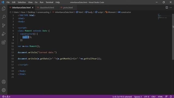Open the notifications bell
The height and width of the screenshot is (98, 174).
[171, 97]
